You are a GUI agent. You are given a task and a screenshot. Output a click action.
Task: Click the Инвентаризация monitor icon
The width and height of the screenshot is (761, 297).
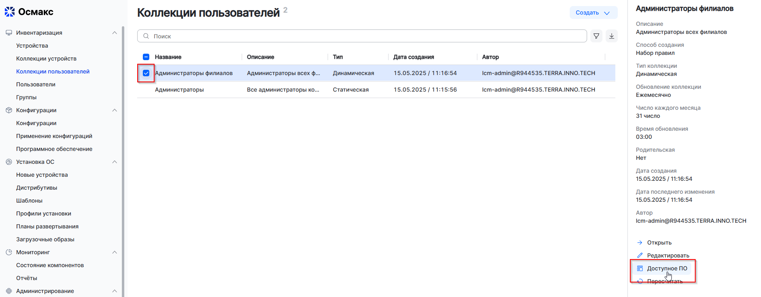pos(9,33)
